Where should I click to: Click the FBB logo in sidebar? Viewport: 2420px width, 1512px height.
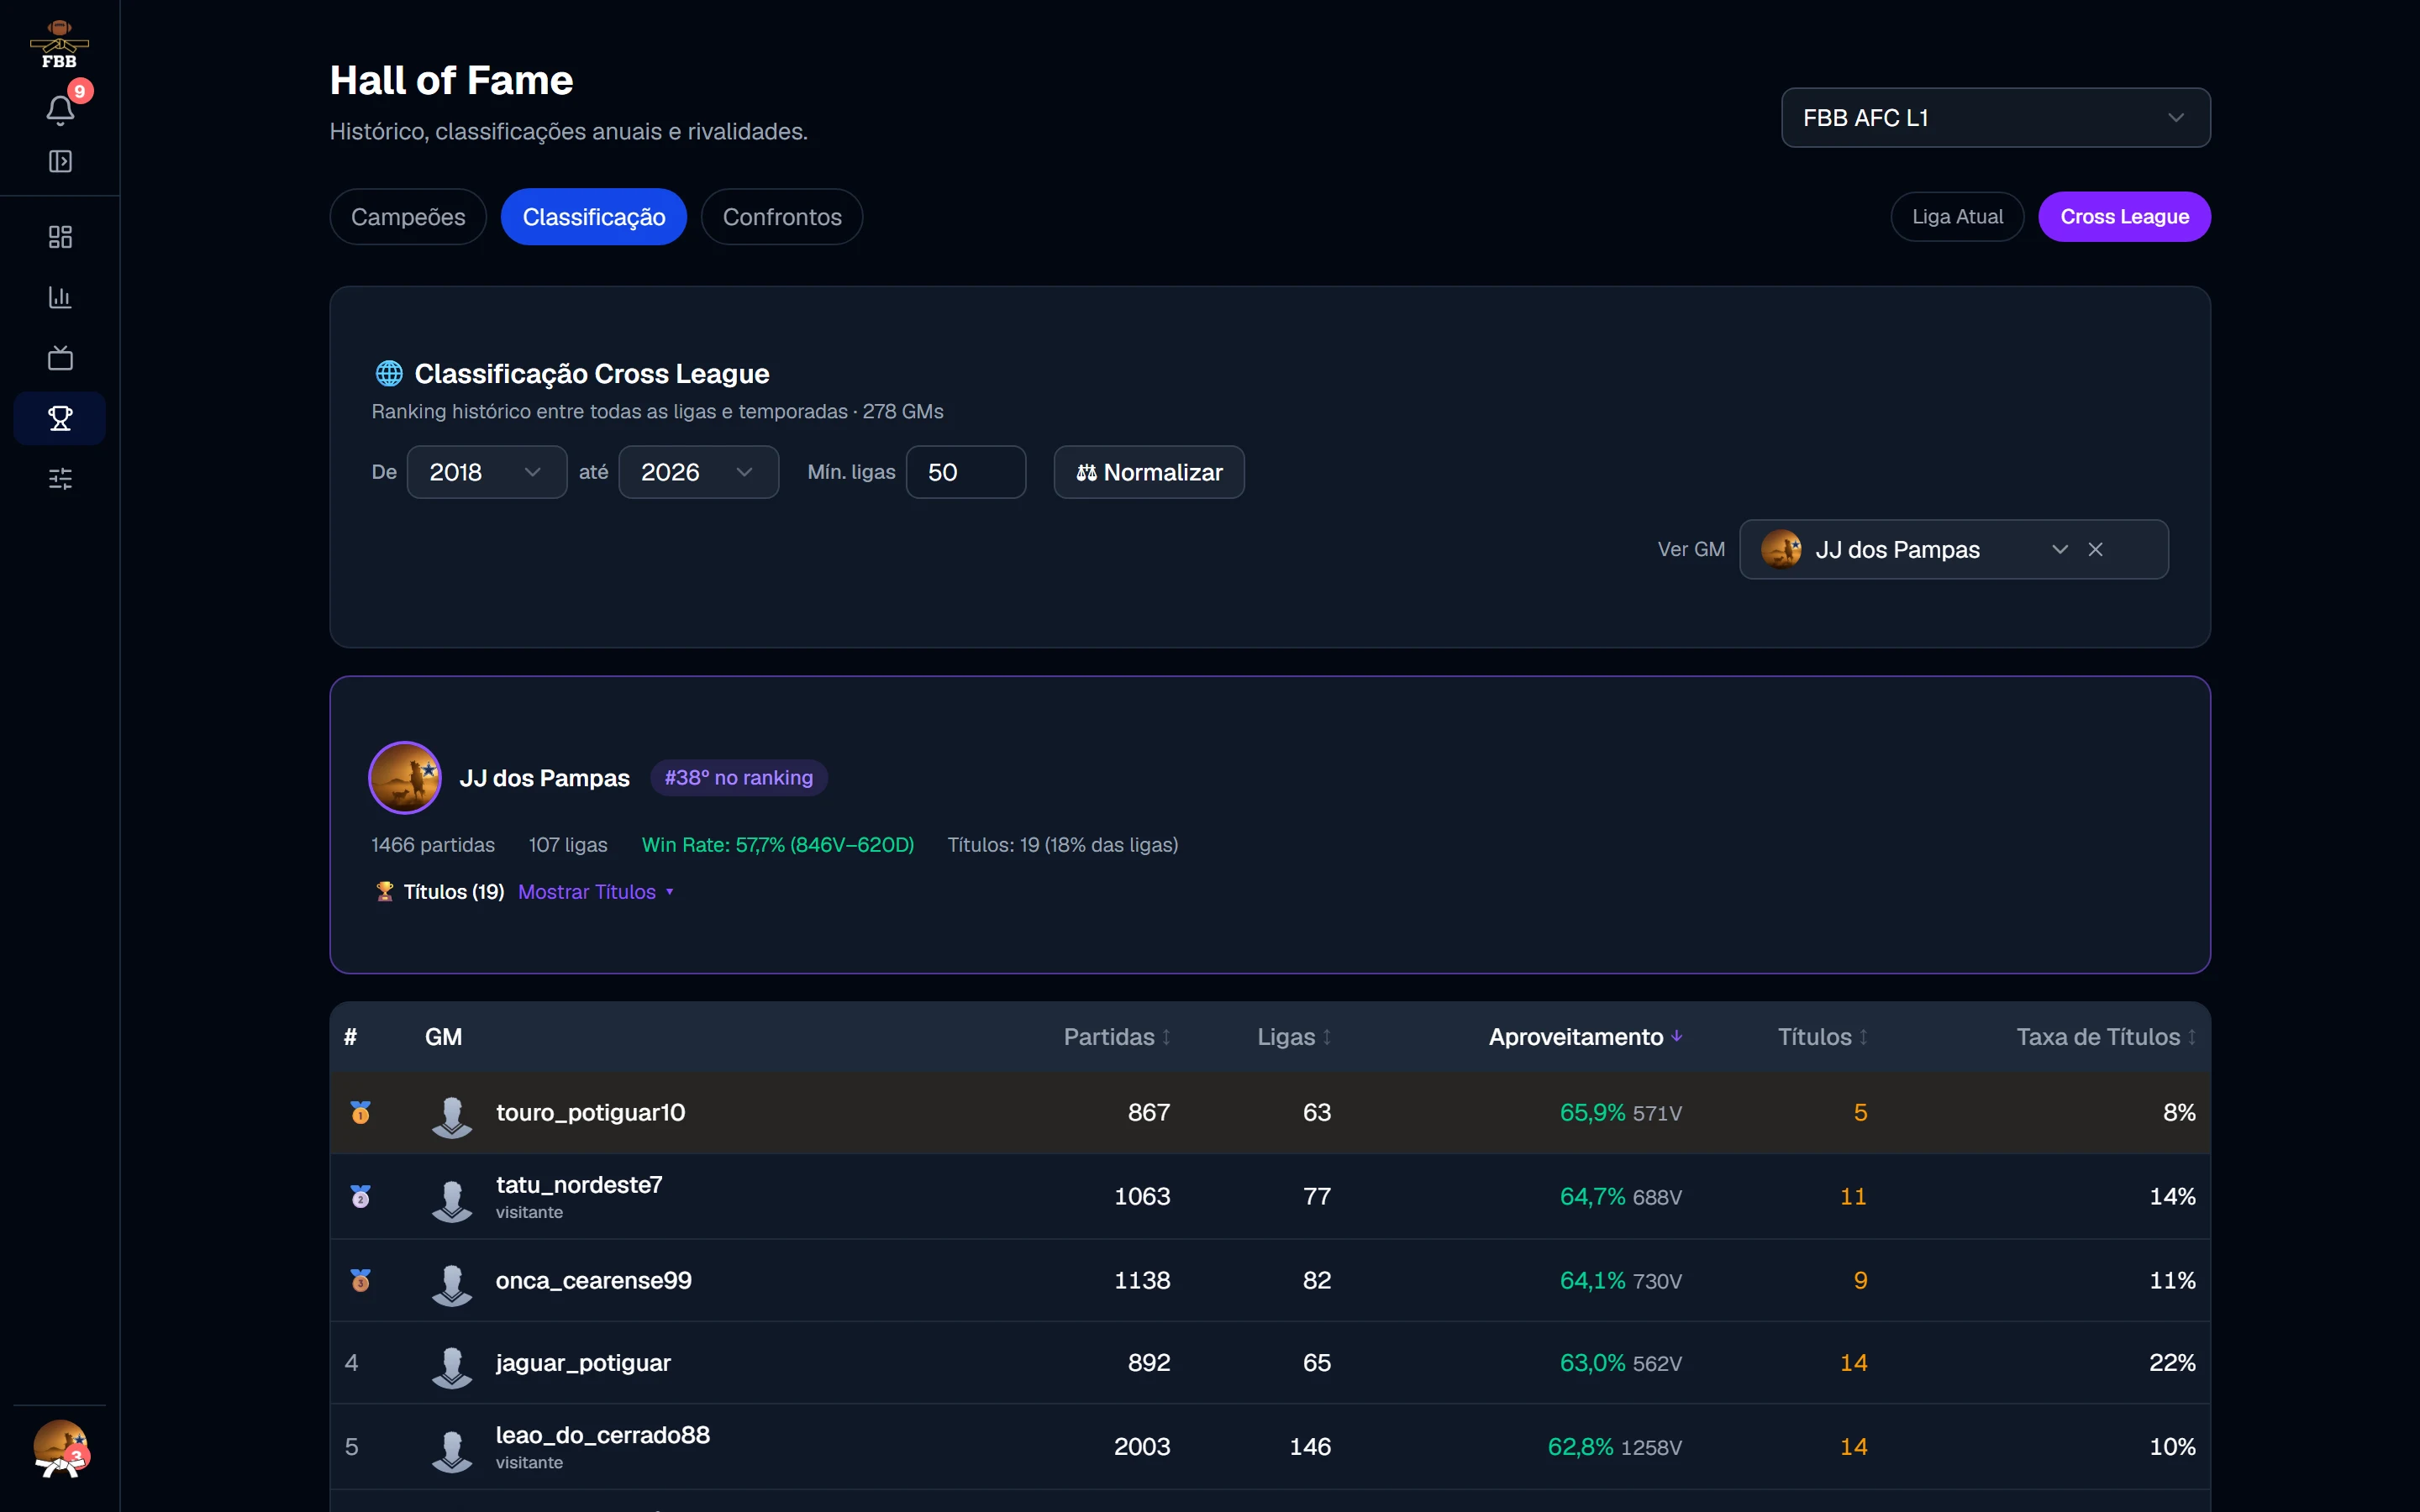pos(59,44)
